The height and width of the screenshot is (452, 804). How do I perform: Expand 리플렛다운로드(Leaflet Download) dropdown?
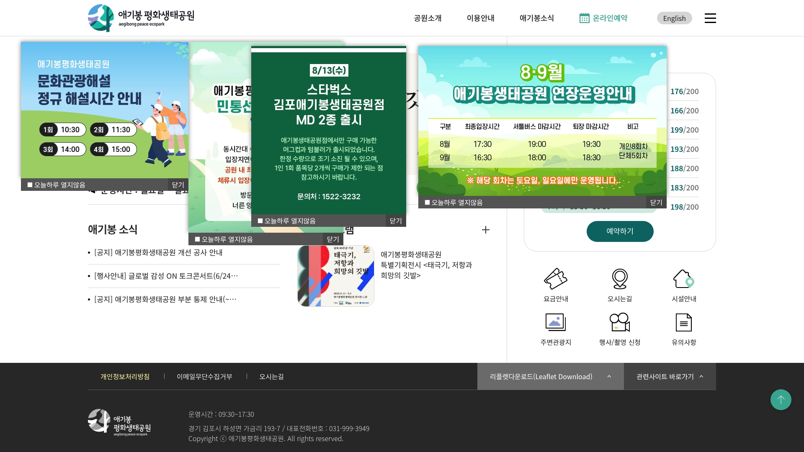coord(551,376)
